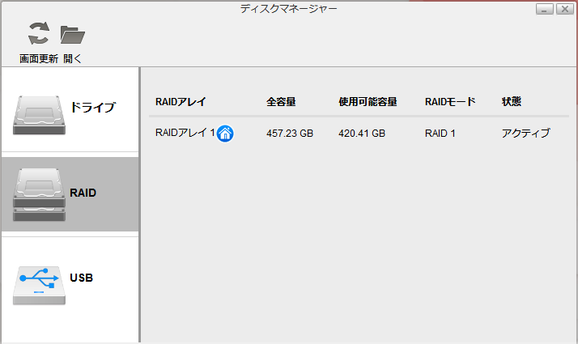
Task: Select the USB drive icon
Action: pyautogui.click(x=39, y=286)
